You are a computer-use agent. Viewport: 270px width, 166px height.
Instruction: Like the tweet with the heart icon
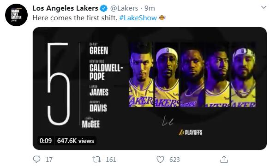pyautogui.click(x=160, y=159)
